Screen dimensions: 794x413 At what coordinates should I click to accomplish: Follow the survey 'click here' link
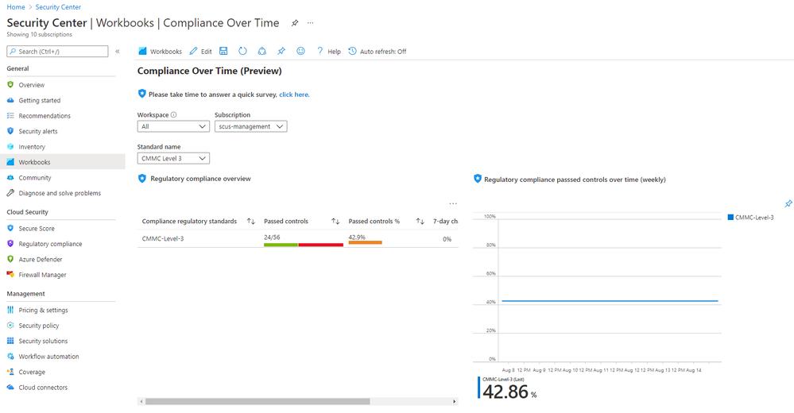pyautogui.click(x=294, y=95)
